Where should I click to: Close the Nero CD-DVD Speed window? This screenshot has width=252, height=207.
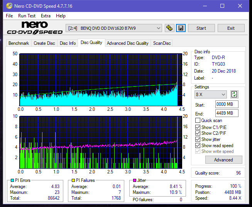[240, 6]
